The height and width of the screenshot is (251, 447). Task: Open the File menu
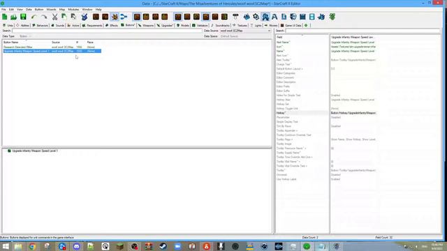3,9
